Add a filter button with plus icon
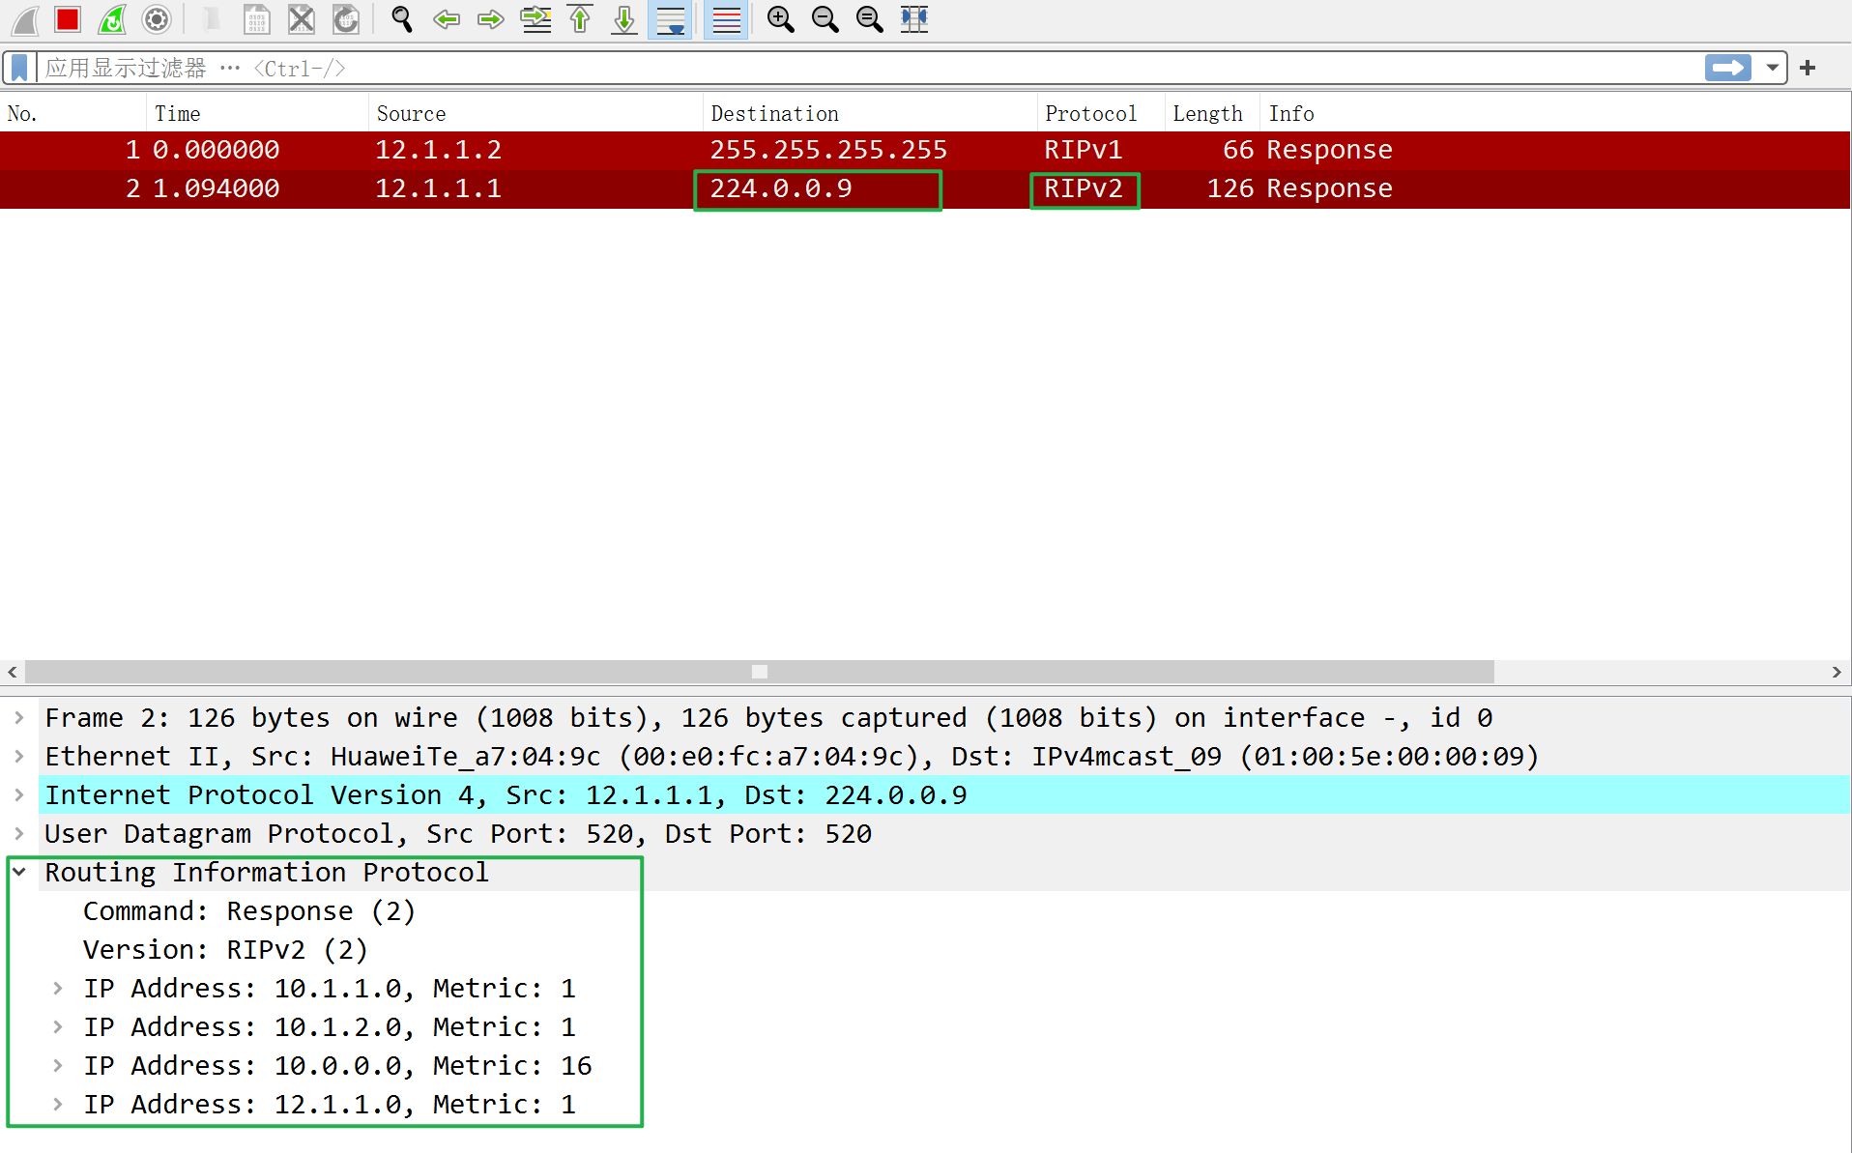 click(x=1808, y=68)
